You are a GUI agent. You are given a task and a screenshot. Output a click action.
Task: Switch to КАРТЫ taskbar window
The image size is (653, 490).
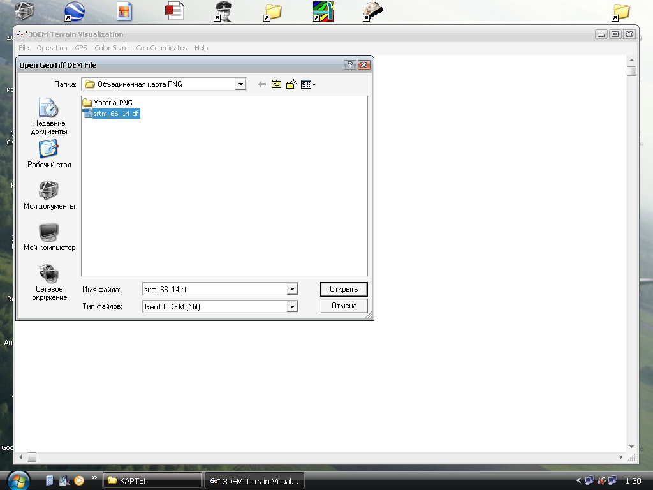point(152,481)
